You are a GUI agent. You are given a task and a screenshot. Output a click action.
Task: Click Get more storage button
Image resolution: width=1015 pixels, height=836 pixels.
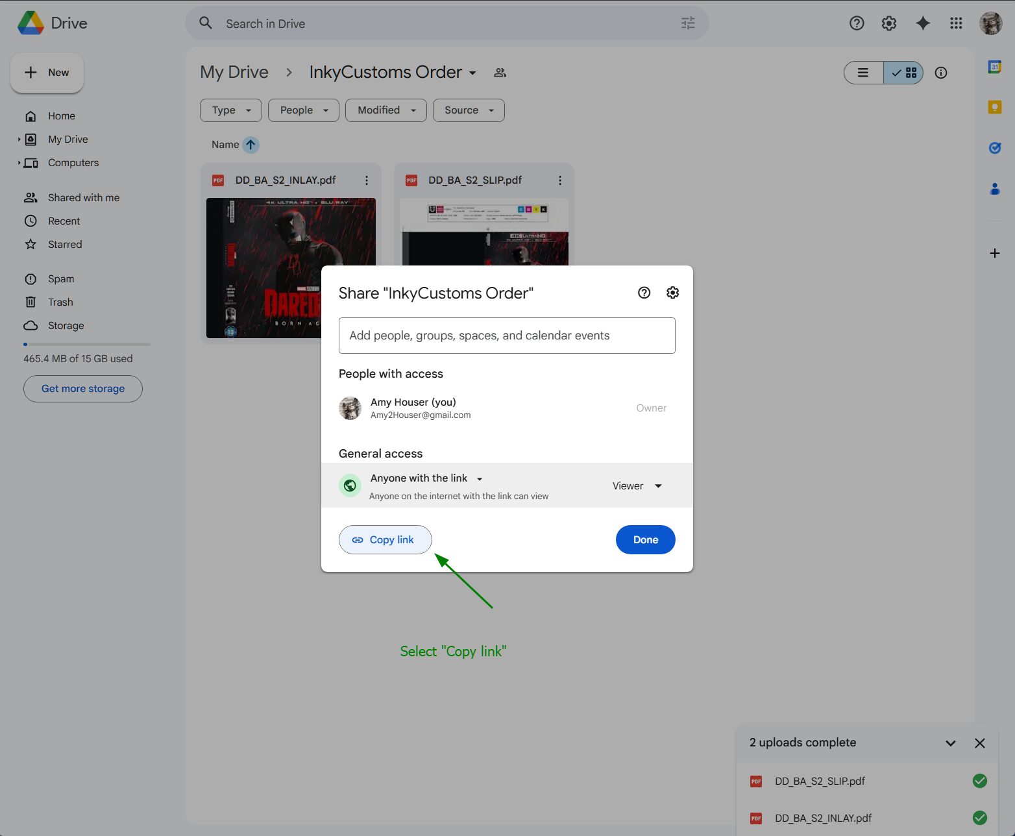(83, 389)
